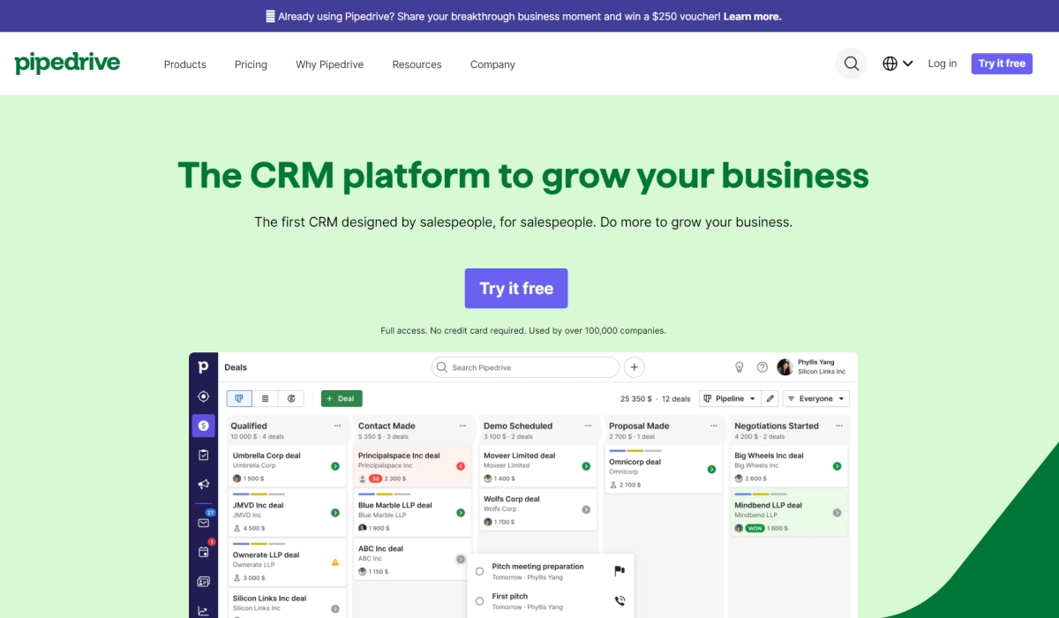Image resolution: width=1059 pixels, height=618 pixels.
Task: Open the Products menu
Action: (x=184, y=64)
